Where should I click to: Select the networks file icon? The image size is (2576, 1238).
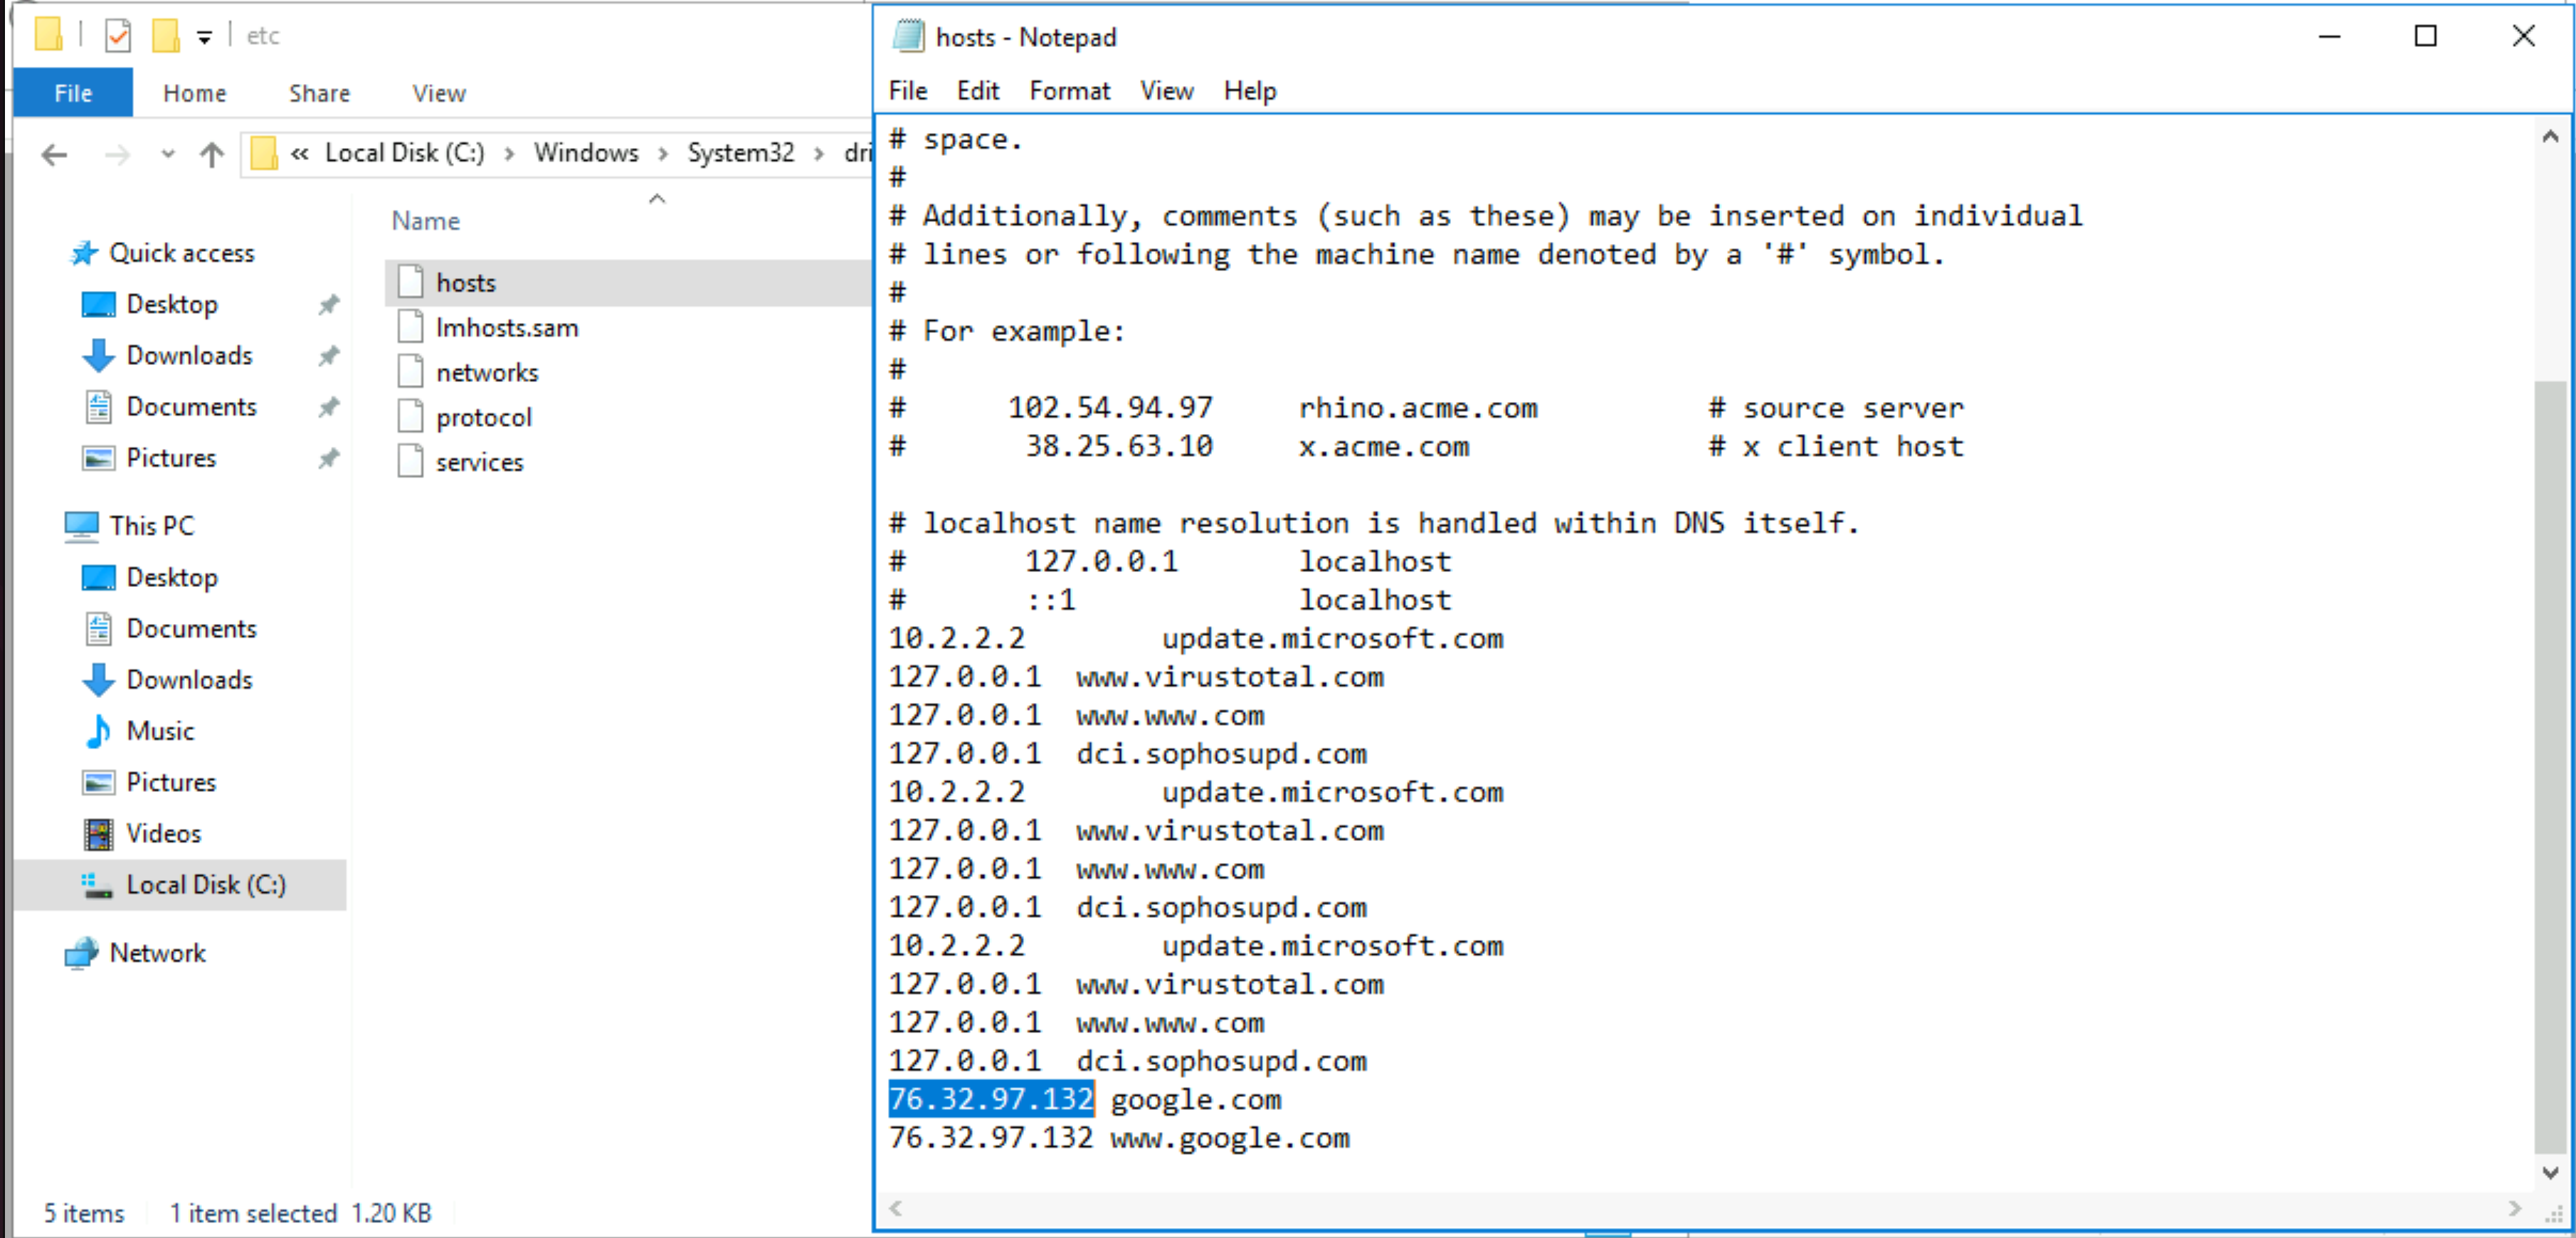[x=410, y=372]
